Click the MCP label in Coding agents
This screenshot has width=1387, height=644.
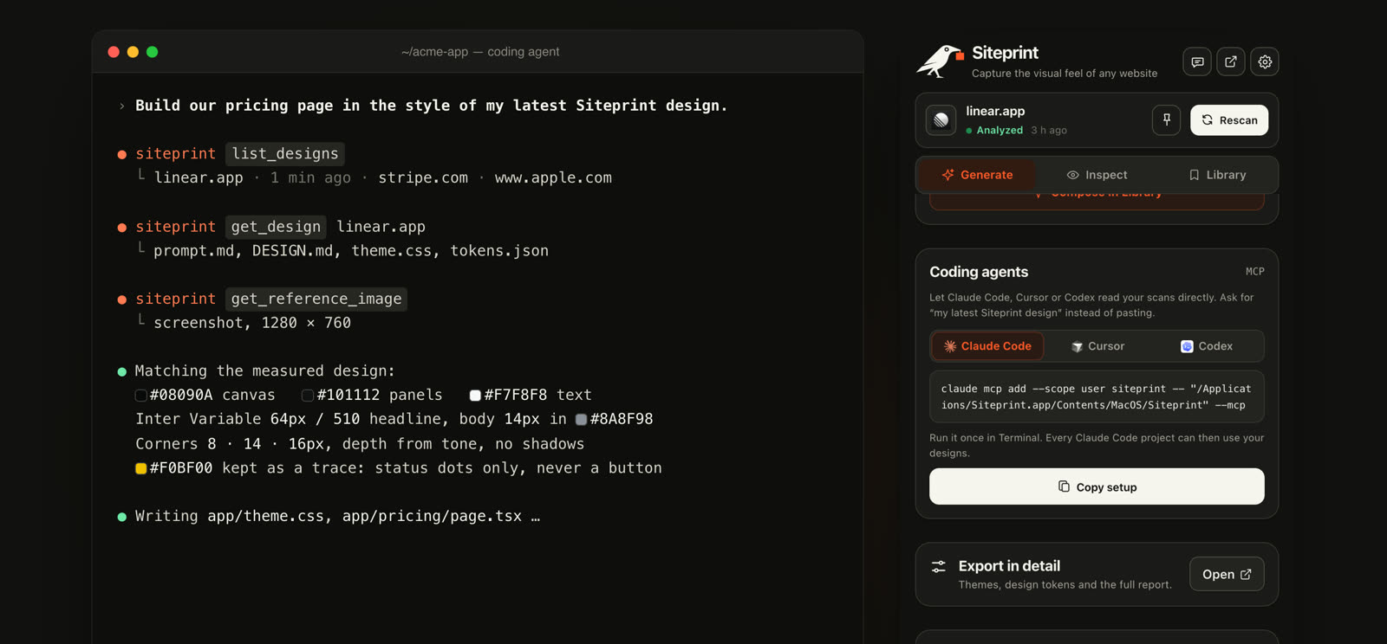(1254, 272)
